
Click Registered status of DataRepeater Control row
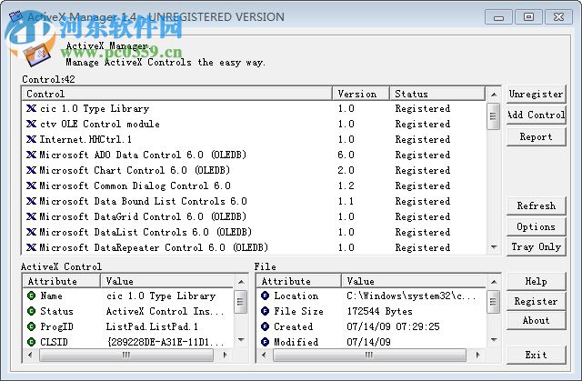(422, 247)
